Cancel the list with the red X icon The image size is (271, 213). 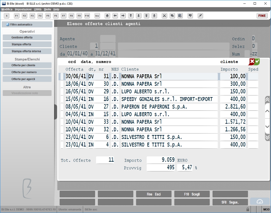coord(252,62)
